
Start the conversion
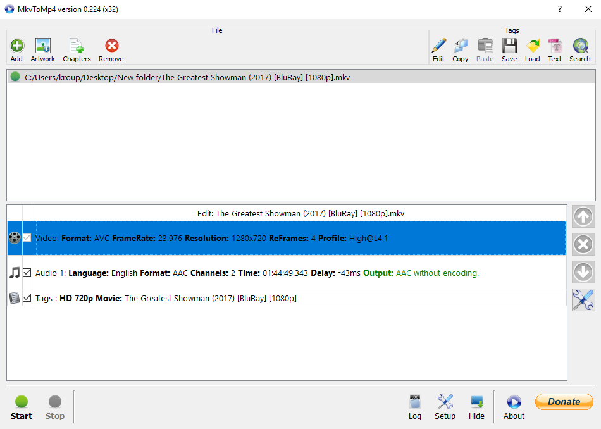(x=22, y=407)
